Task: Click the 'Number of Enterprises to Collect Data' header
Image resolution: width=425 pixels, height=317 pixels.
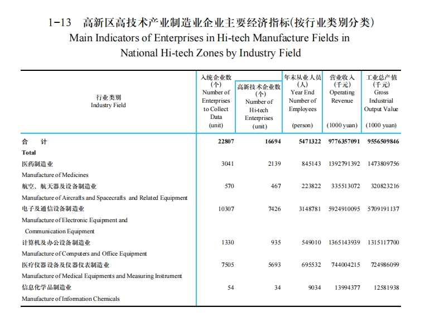Action: click(216, 101)
